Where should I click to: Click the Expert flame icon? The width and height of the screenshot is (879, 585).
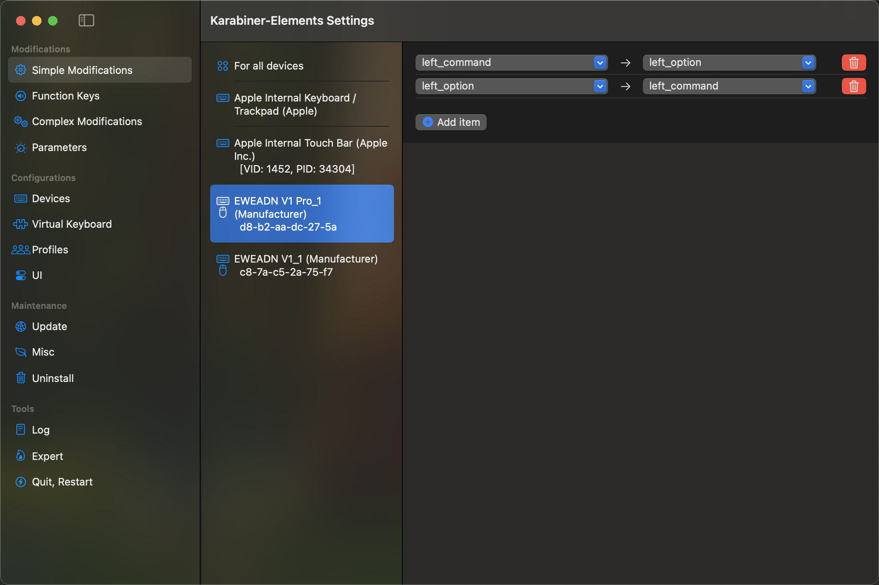pos(21,456)
